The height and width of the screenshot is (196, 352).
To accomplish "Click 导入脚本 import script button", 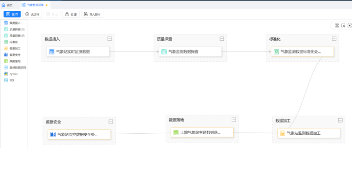I will pyautogui.click(x=92, y=14).
